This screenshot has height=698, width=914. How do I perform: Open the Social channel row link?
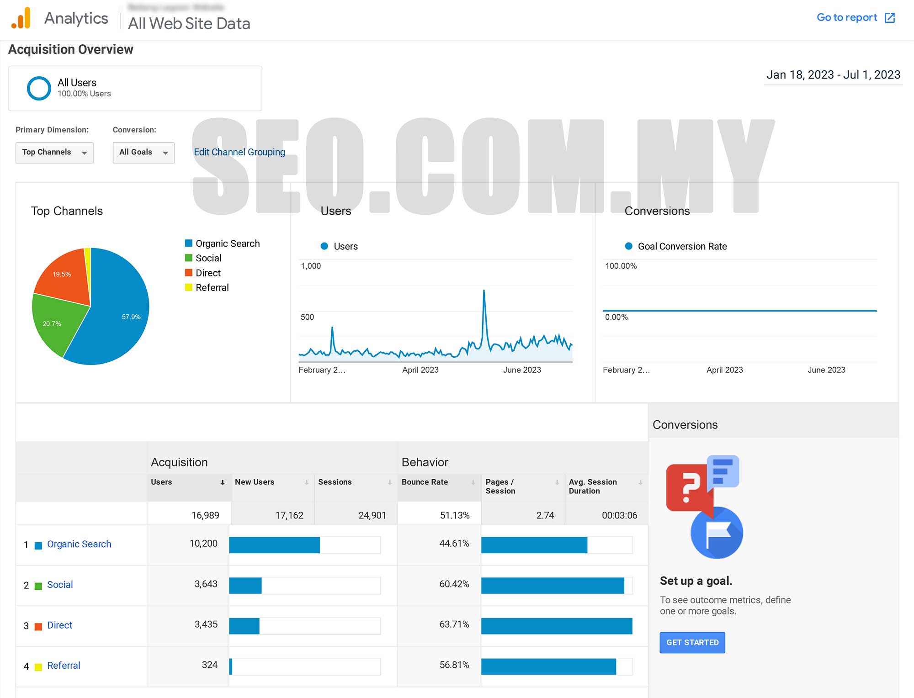coord(60,585)
